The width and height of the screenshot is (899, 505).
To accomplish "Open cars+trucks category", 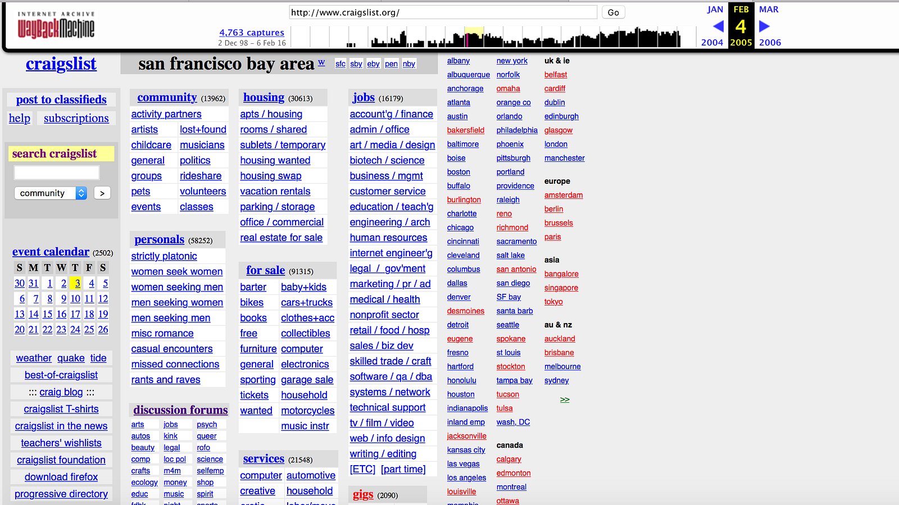I will coord(307,303).
